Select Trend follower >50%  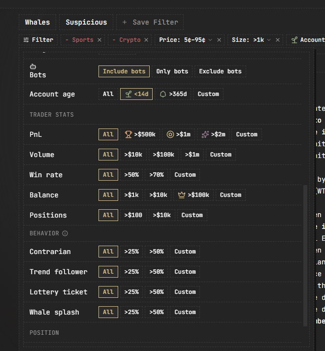(x=157, y=272)
